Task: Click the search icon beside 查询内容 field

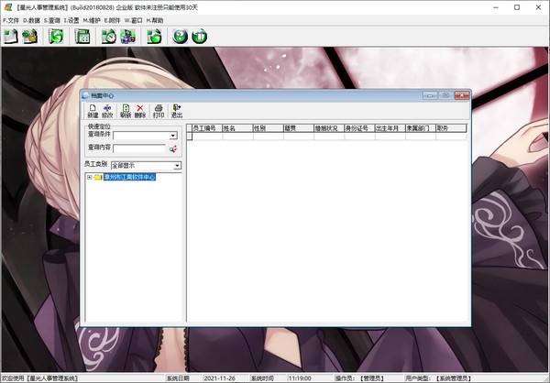Action: pos(172,148)
